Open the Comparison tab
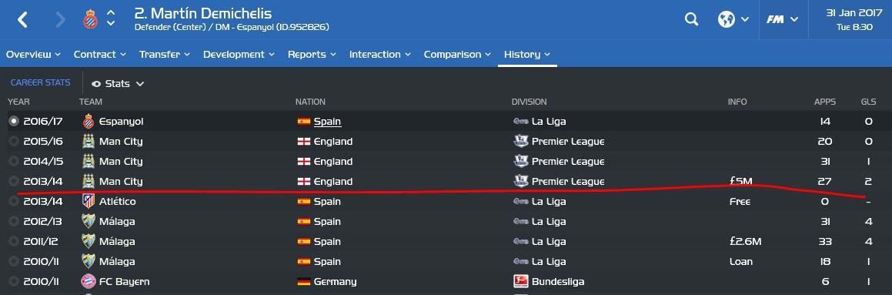The width and height of the screenshot is (892, 295). 457,54
